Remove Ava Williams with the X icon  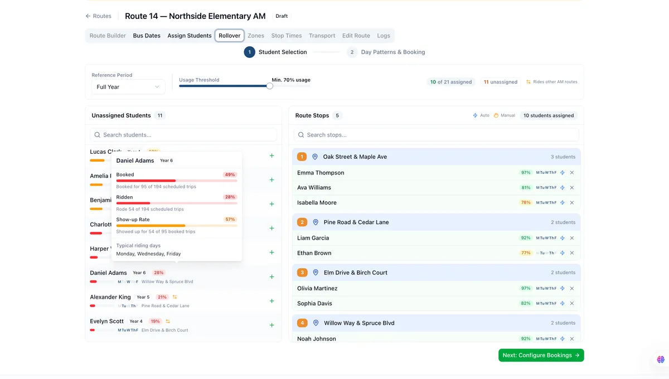tap(572, 188)
